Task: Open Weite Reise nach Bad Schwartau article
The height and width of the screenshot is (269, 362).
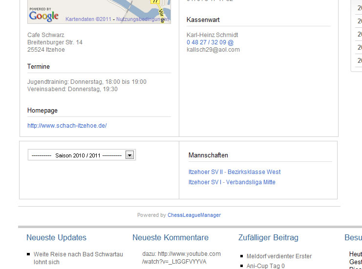Action: click(78, 254)
